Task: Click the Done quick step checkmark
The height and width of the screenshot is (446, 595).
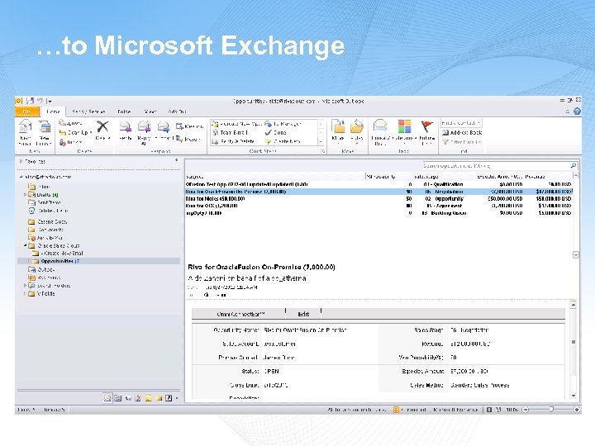Action: point(275,132)
